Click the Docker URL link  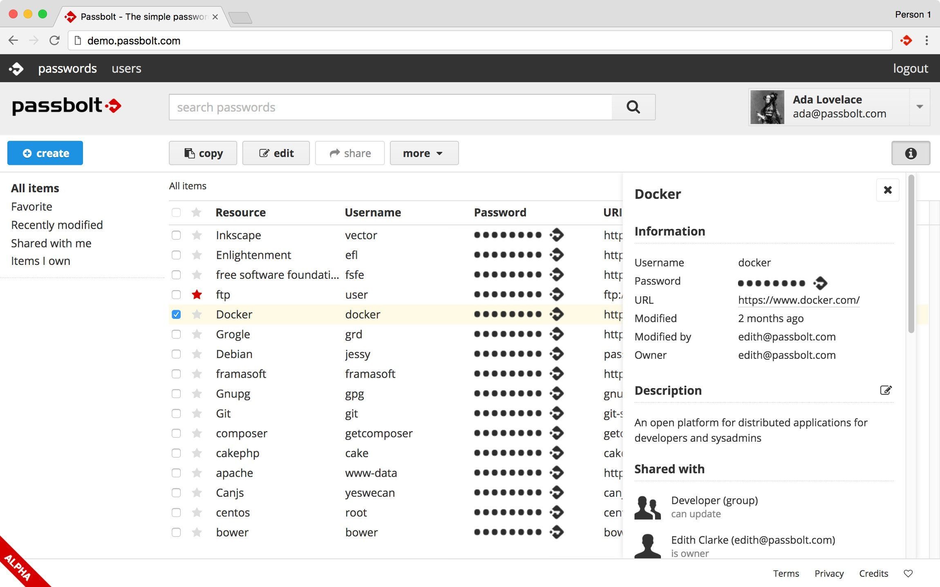click(799, 299)
